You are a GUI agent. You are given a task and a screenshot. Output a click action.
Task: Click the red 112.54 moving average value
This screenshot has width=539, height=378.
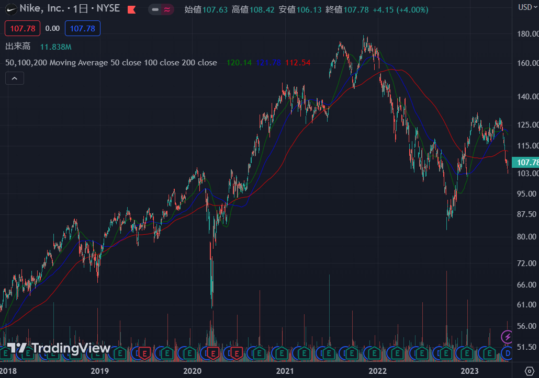click(x=298, y=63)
